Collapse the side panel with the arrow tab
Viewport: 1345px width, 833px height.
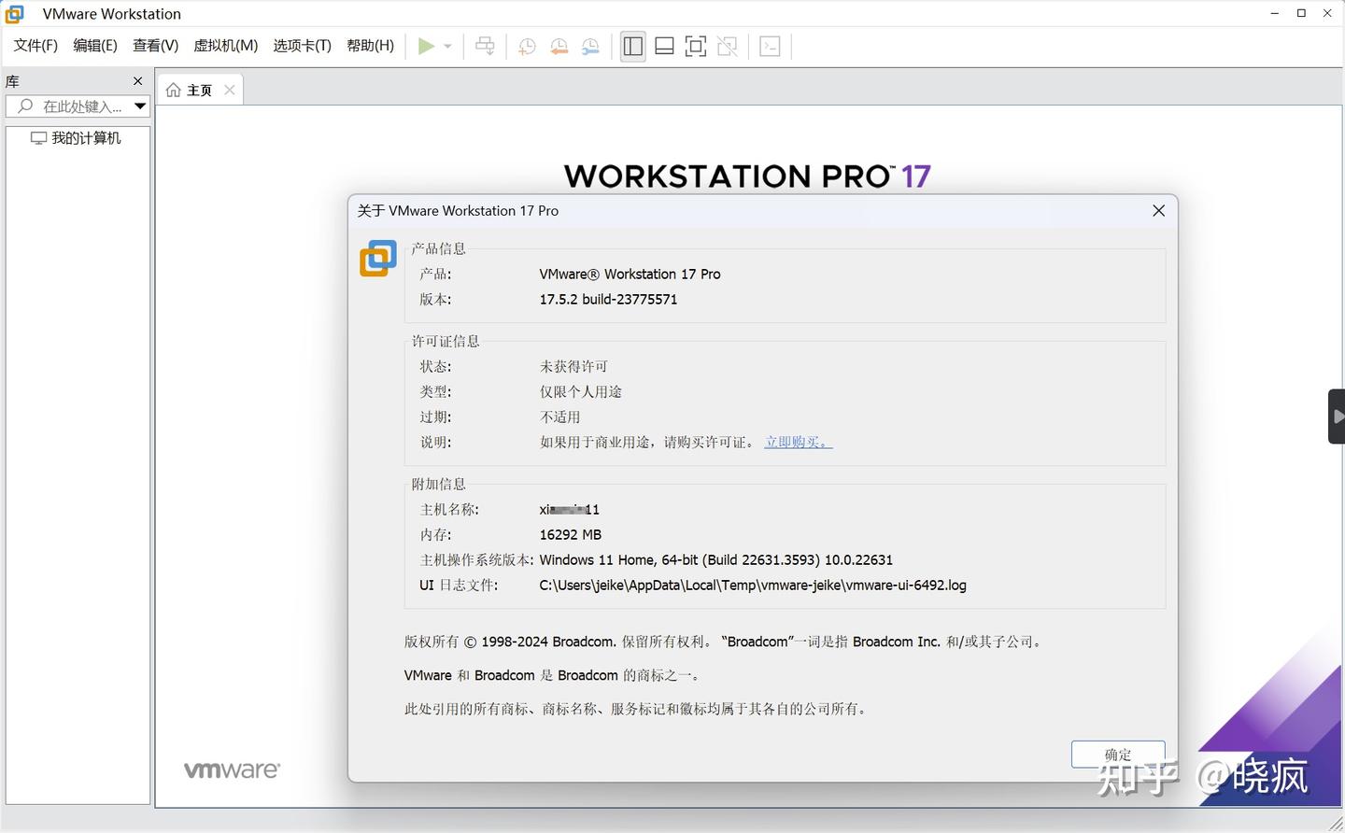click(1338, 416)
